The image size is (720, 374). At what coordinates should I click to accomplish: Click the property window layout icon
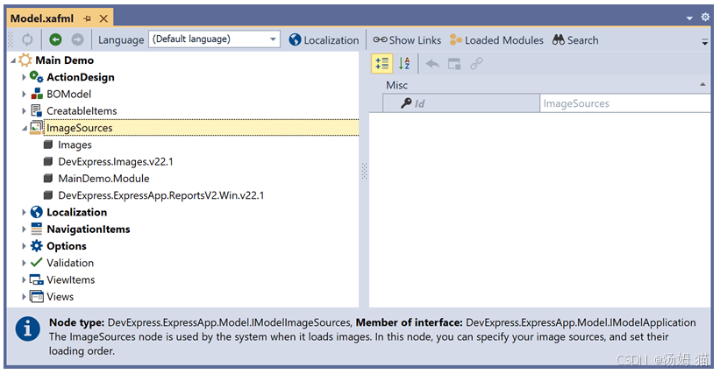(x=454, y=64)
